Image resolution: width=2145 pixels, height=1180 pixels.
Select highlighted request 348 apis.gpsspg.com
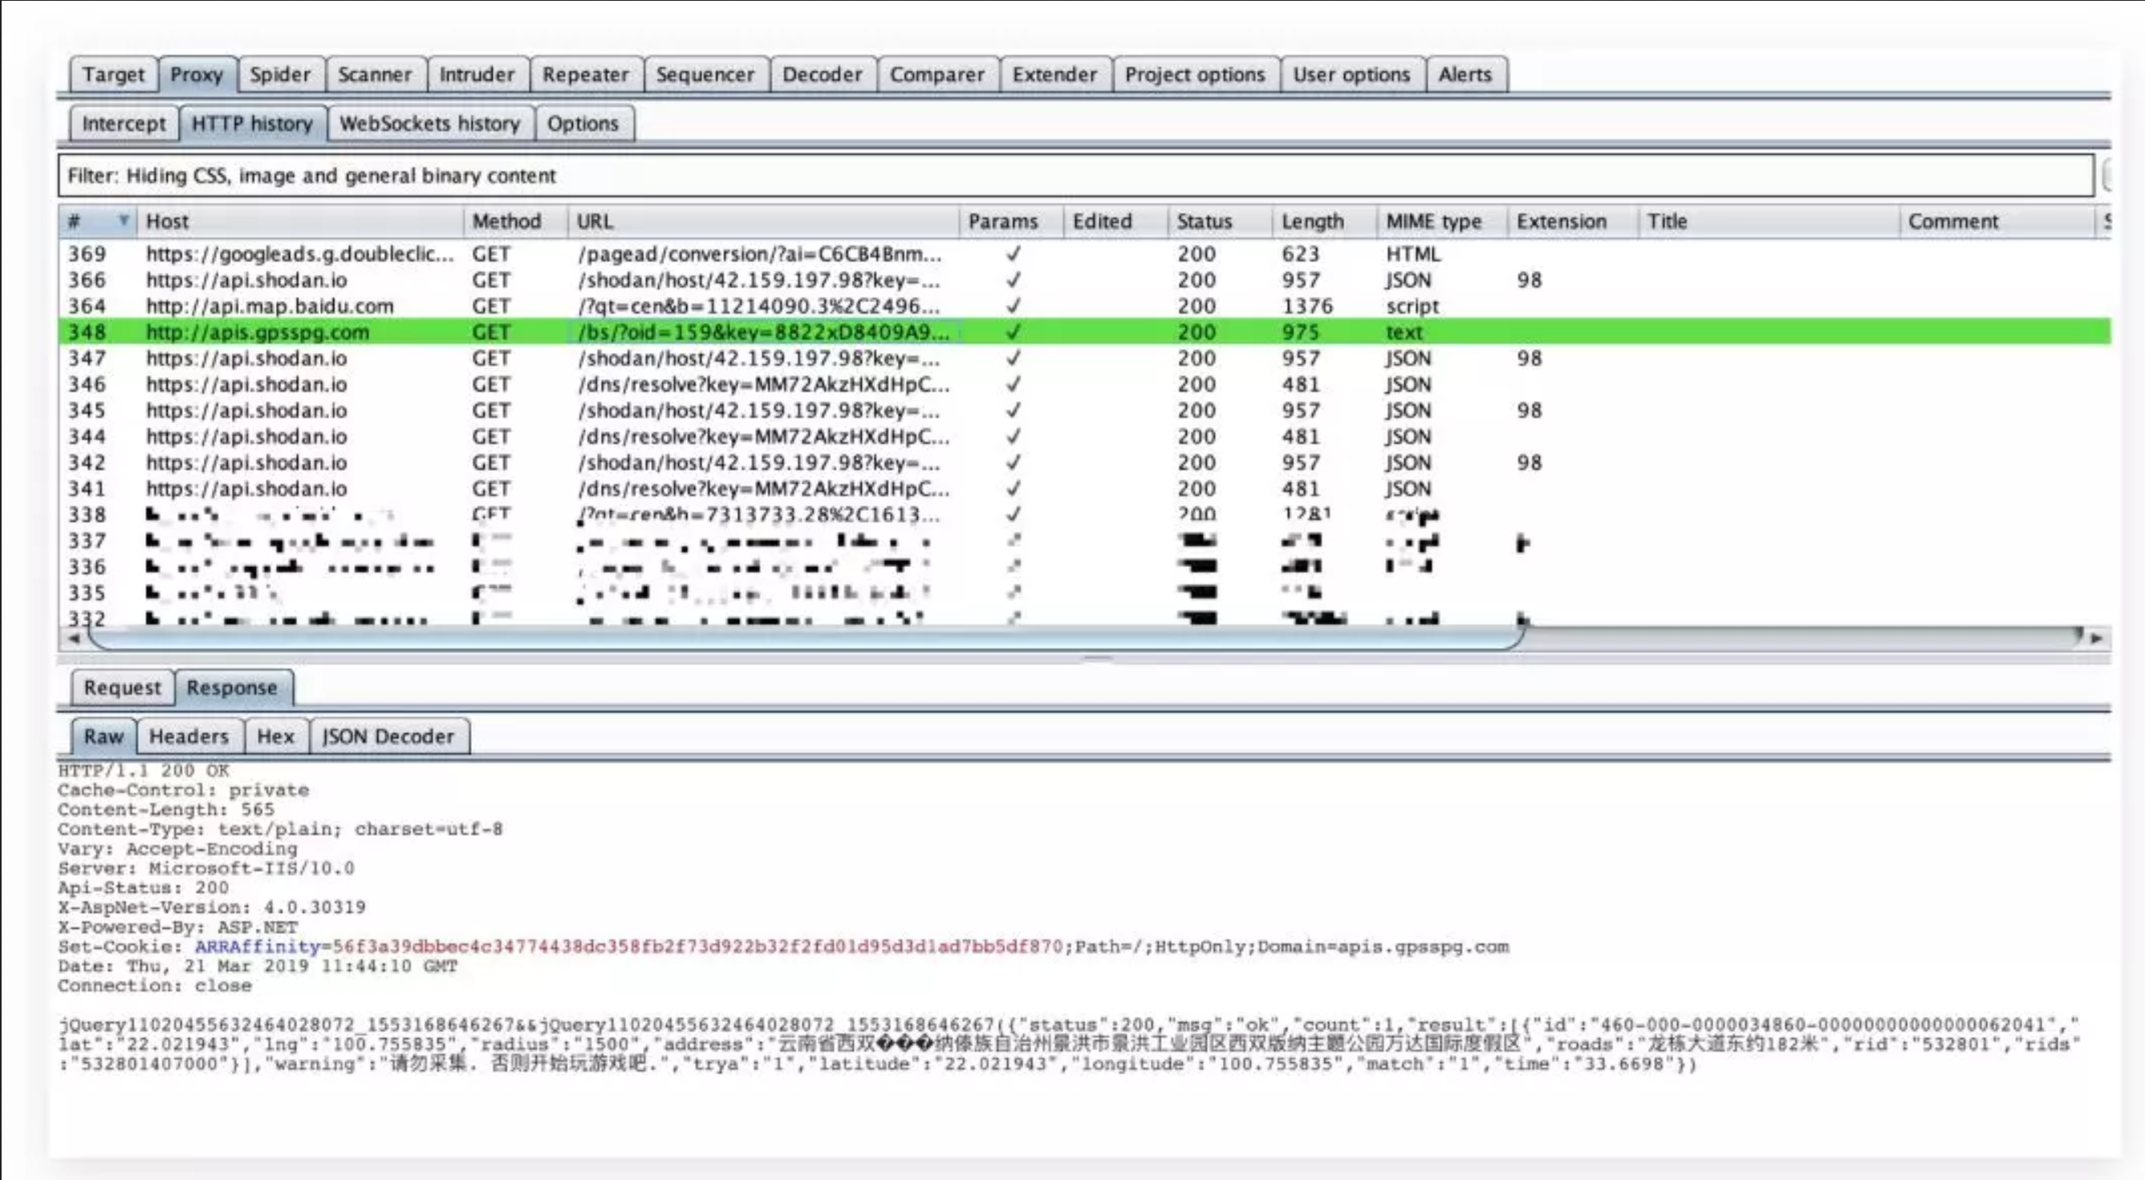click(1084, 332)
